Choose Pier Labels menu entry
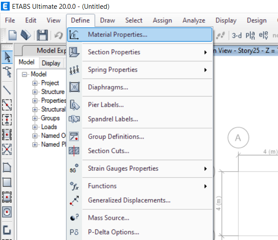Screen dimensions: 278x240 coord(139,105)
